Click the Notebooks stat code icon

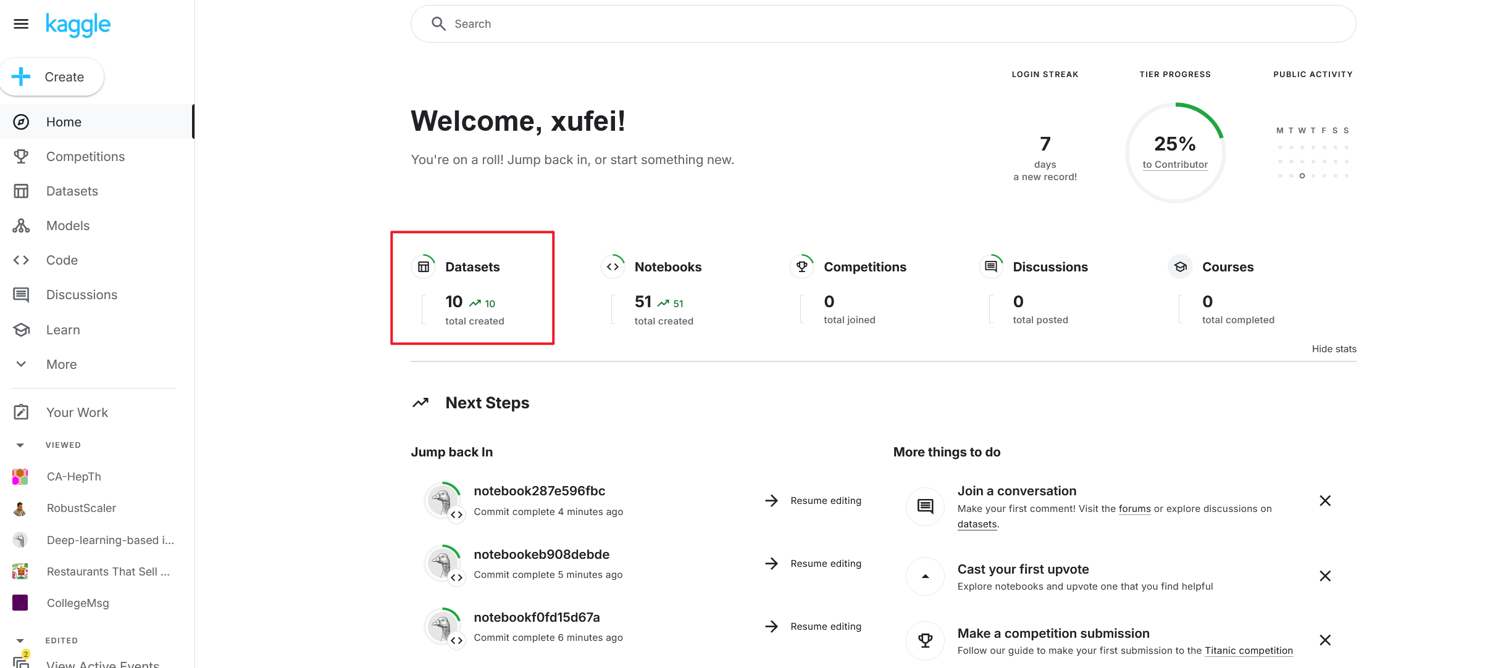tap(613, 267)
